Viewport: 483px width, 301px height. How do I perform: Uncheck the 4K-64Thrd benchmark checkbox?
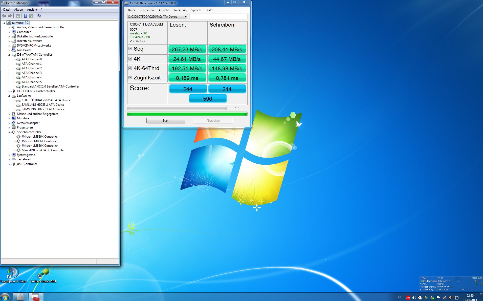(x=130, y=68)
